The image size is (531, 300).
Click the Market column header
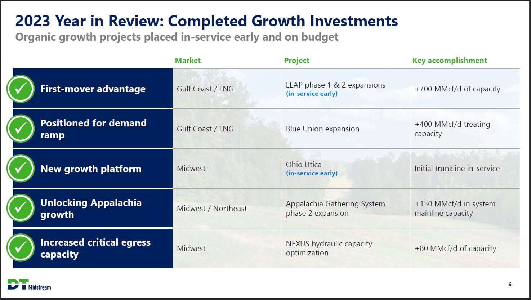coord(188,61)
